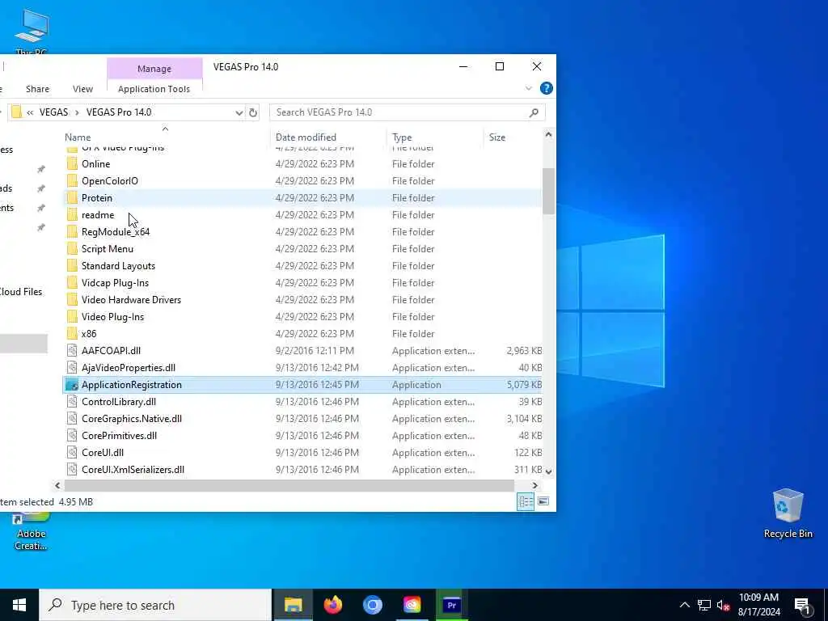828x621 pixels.
Task: Select the CoreGraphics.Native.dll file icon
Action: pos(72,419)
